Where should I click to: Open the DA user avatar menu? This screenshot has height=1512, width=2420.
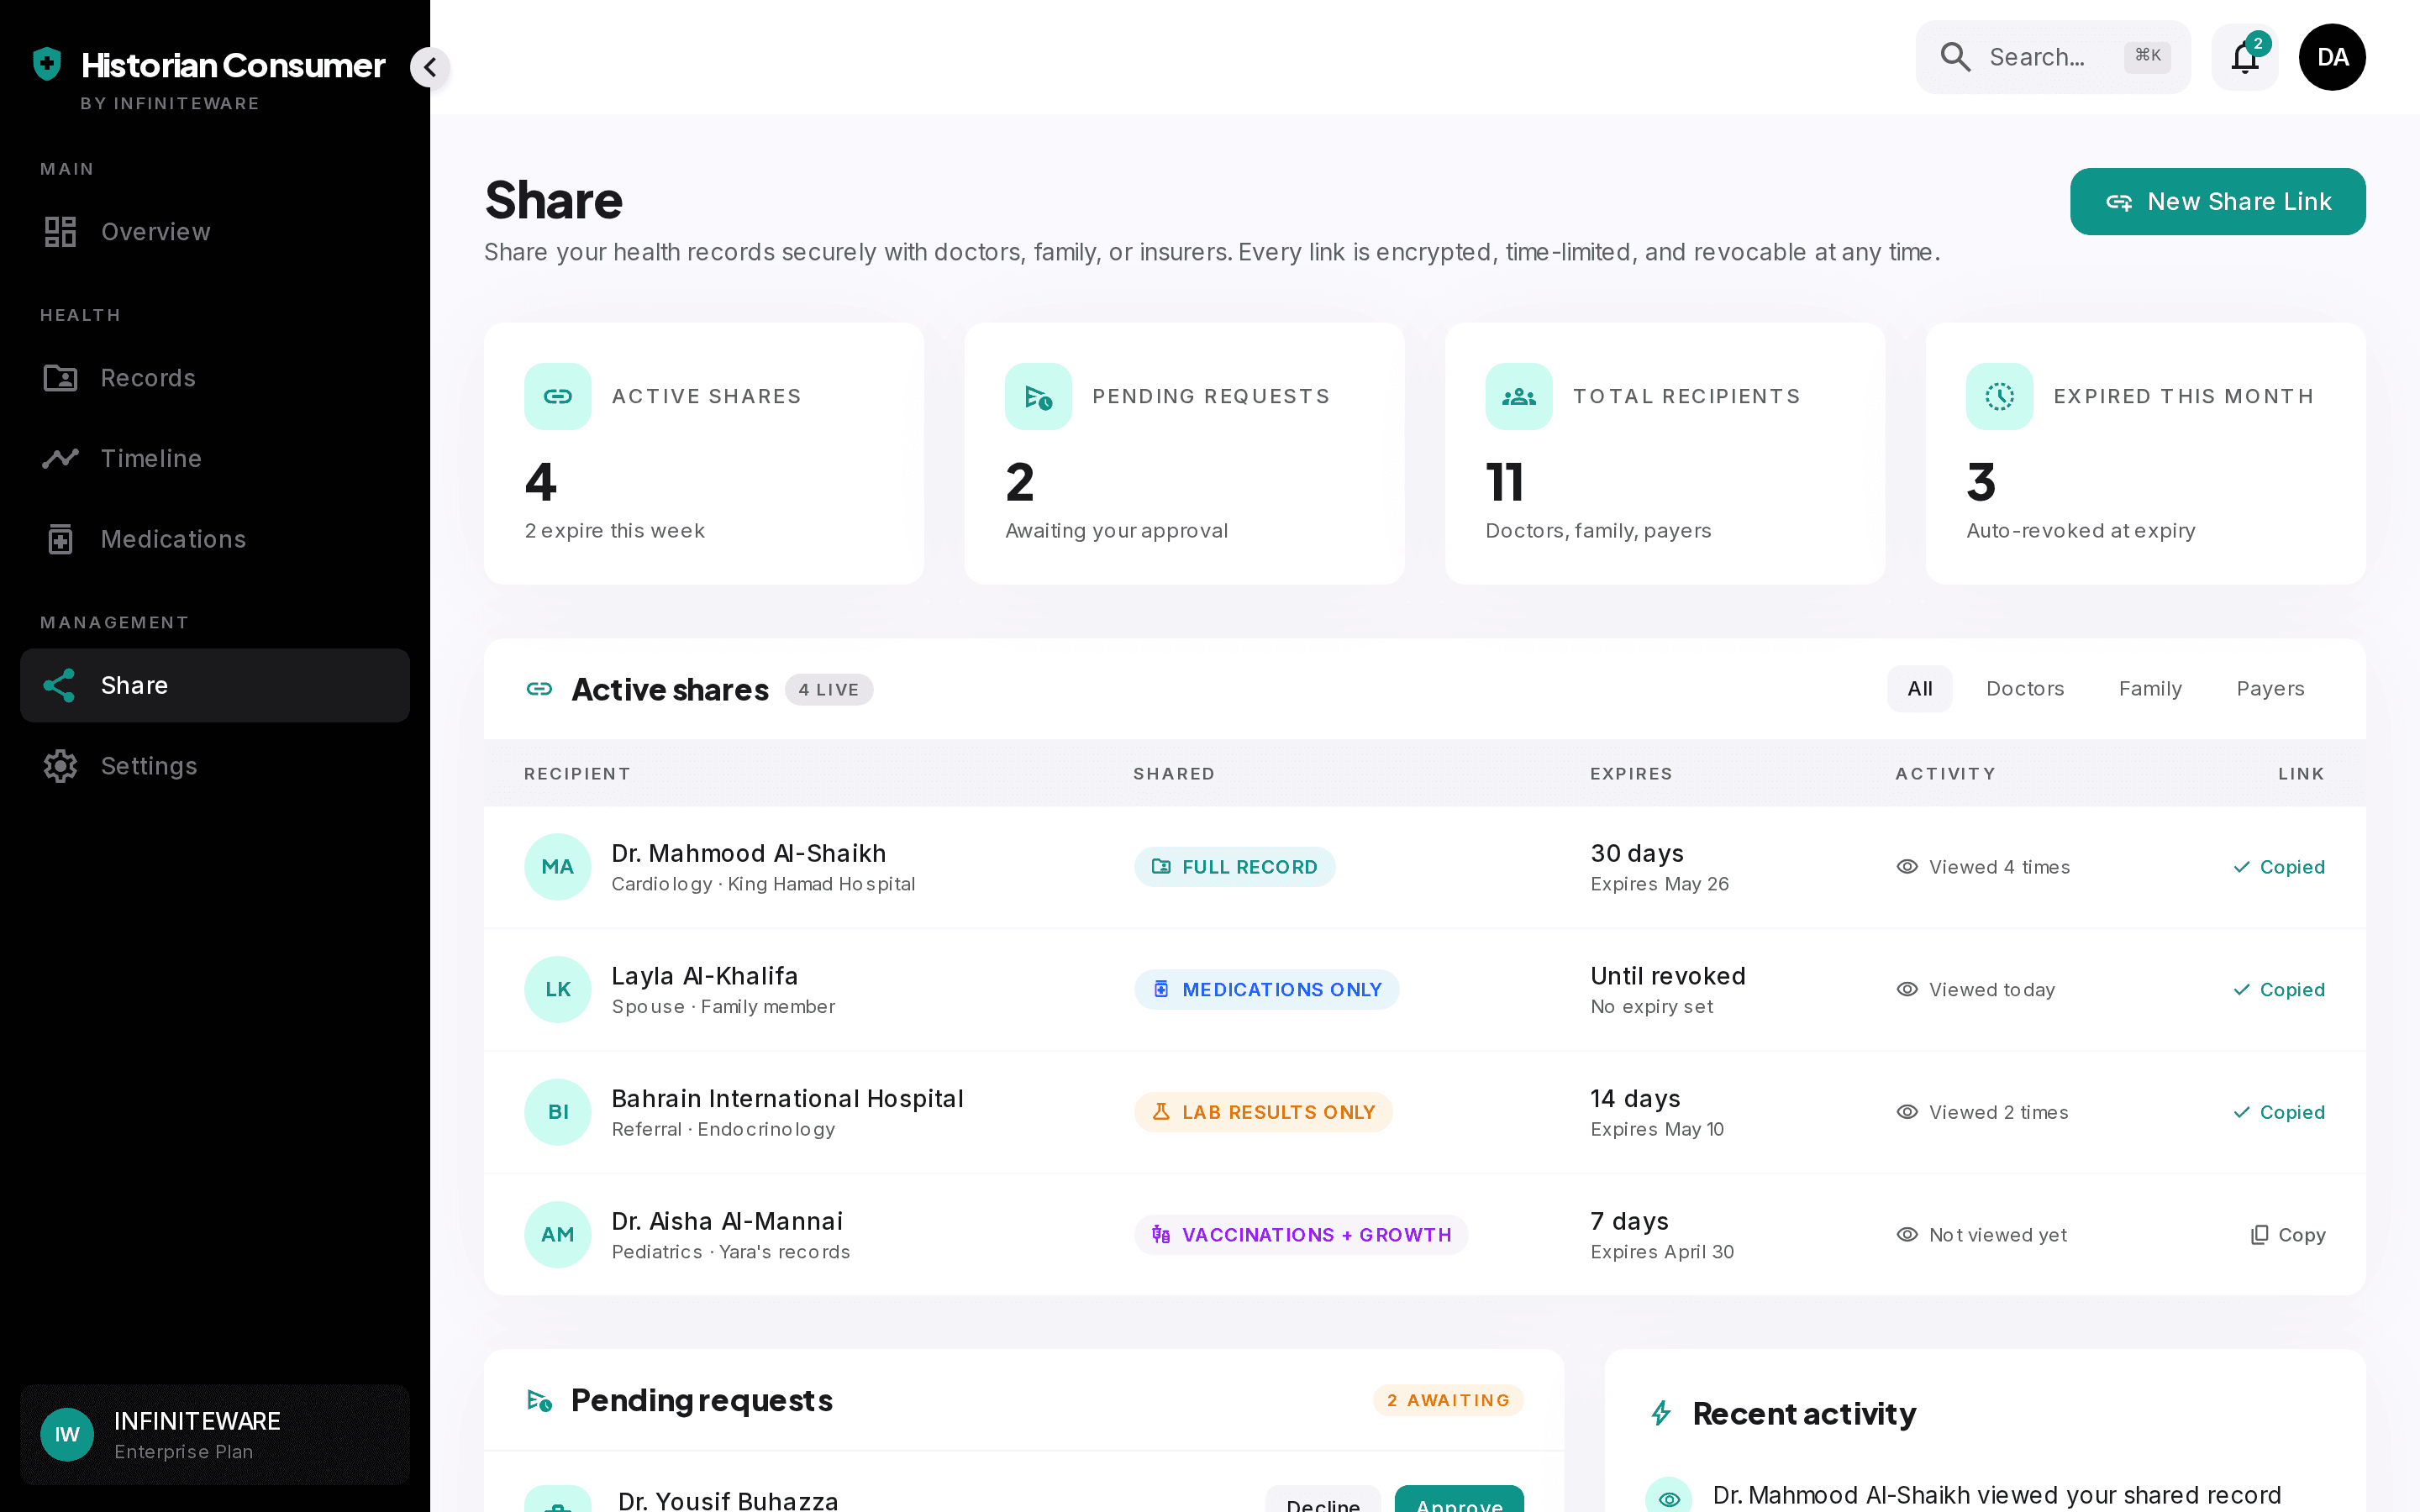coord(2332,57)
